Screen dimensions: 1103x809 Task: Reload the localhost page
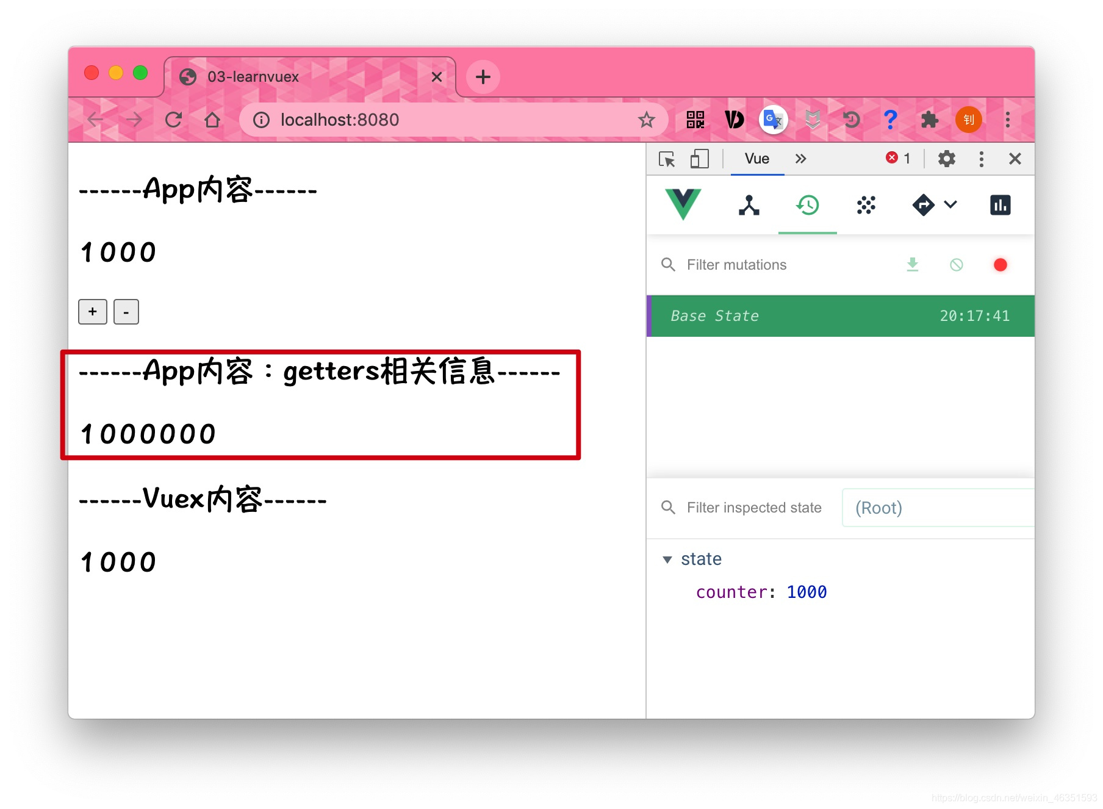pyautogui.click(x=174, y=120)
